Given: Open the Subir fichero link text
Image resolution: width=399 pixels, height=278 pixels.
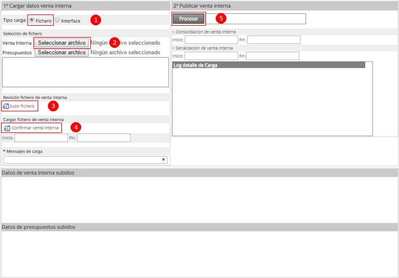Looking at the screenshot, I should coord(22,106).
